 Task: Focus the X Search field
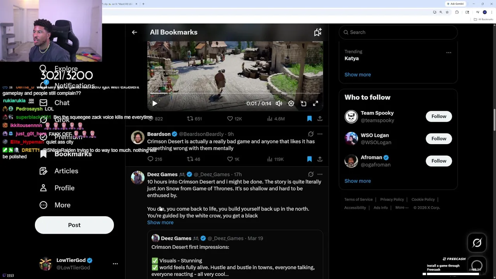[398, 32]
